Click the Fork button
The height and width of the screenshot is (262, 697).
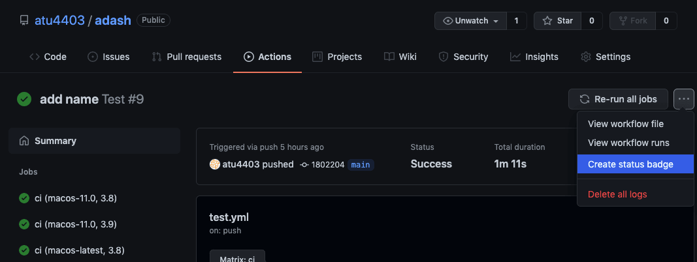[x=633, y=21]
